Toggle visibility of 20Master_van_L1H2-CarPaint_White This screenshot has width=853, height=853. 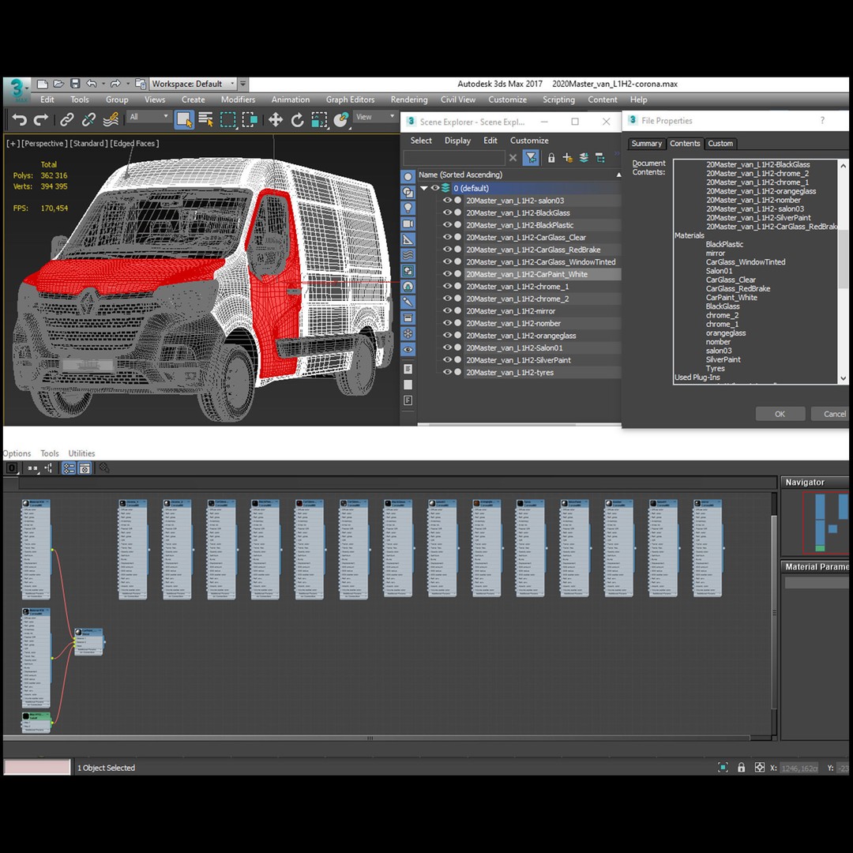448,274
